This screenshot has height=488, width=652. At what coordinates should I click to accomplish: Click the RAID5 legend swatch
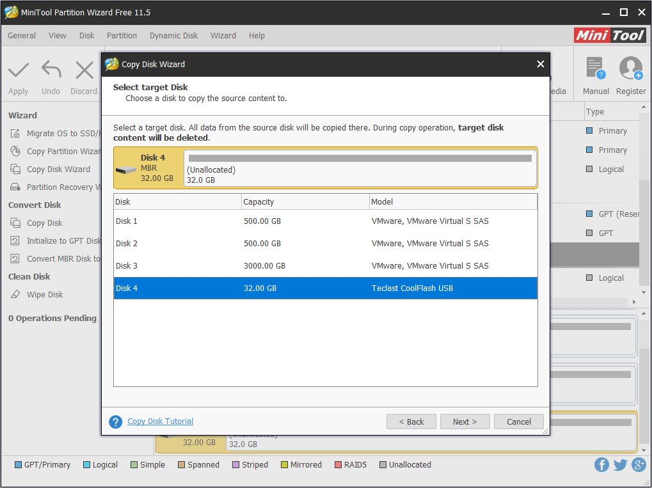point(338,465)
